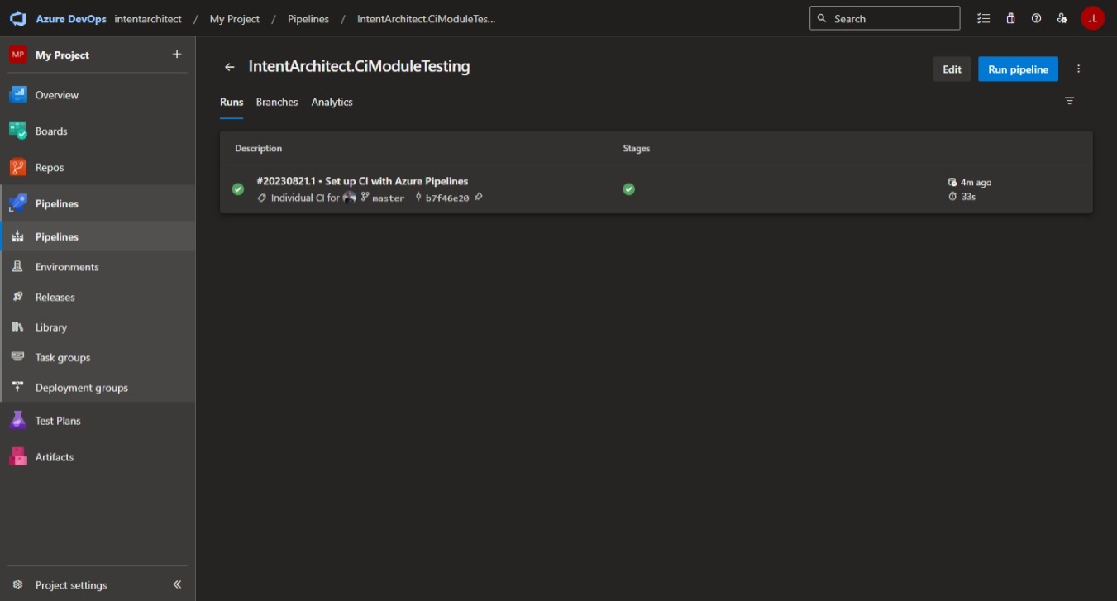Open Task groups in the sidebar

(x=98, y=357)
